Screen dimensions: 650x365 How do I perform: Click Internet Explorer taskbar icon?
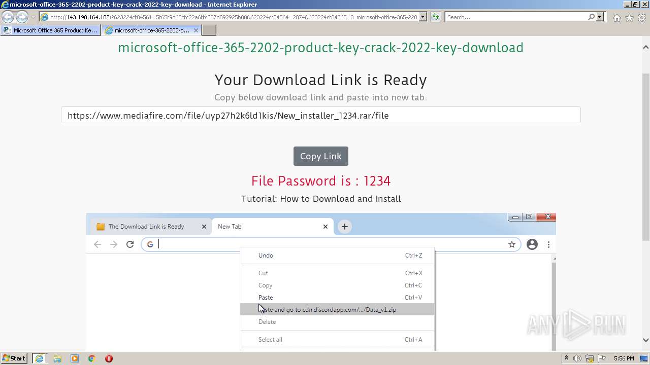pos(39,358)
